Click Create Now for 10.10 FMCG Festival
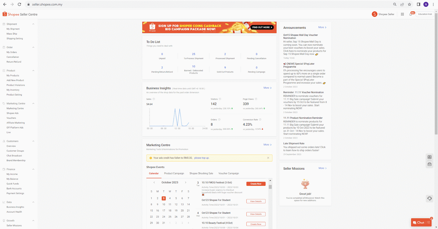This screenshot has width=438, height=229. (x=256, y=184)
